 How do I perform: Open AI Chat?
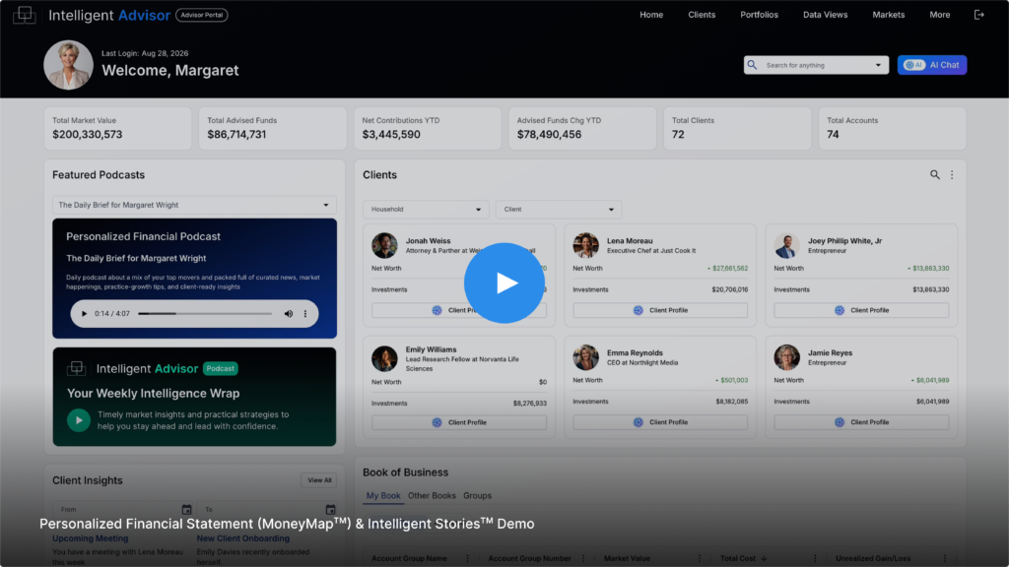point(932,65)
